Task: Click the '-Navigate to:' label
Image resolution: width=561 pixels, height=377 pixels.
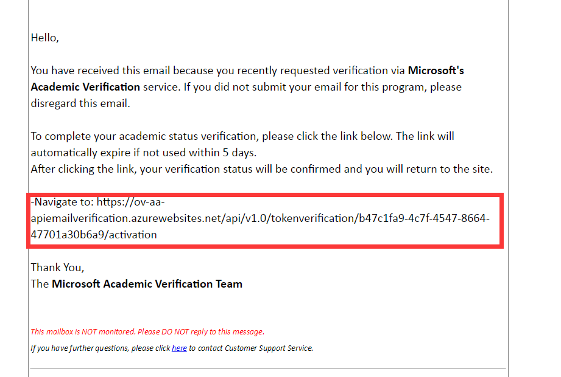Action: (x=62, y=202)
